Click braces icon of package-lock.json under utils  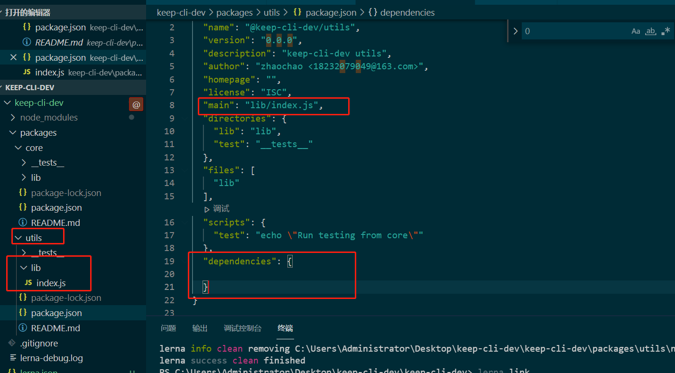[23, 298]
